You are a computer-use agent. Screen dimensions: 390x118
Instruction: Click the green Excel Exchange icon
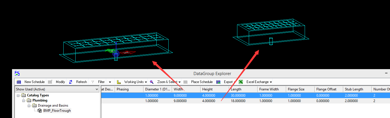[241, 82]
